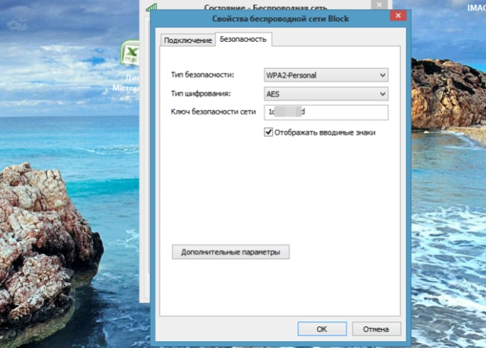Select the Excel sheet desktop icon
The image size is (486, 348).
pyautogui.click(x=130, y=53)
